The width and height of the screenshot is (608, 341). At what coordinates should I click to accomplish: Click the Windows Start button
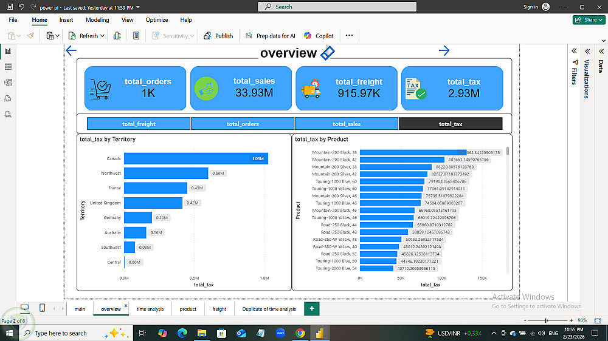coord(9,333)
